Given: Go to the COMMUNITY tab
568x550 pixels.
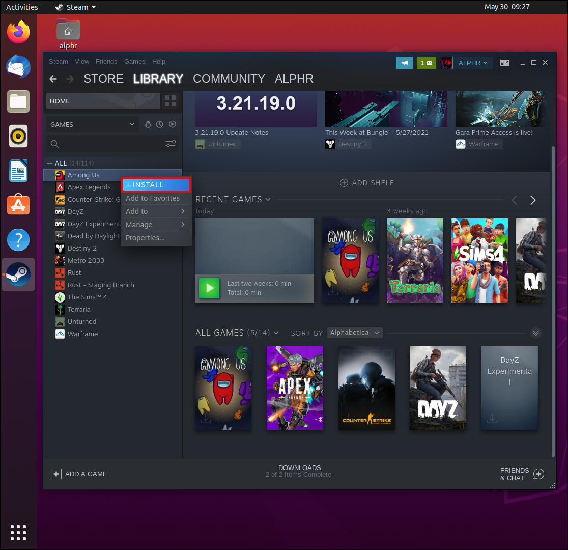Looking at the screenshot, I should click(229, 79).
